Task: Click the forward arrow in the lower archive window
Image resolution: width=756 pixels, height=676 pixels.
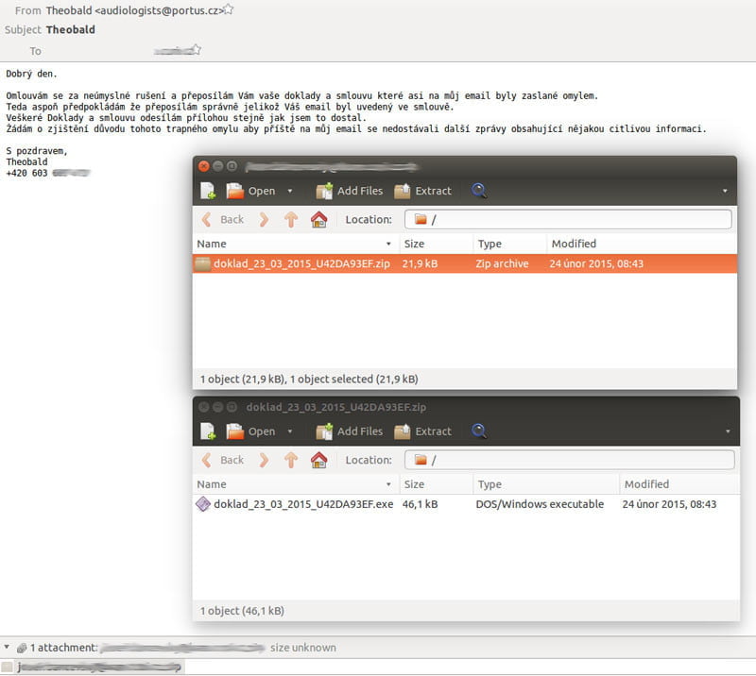Action: (265, 460)
